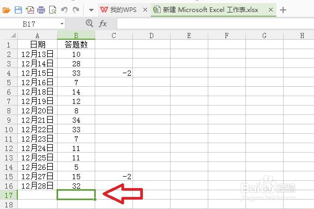Close the 我的WPS tab
Viewport: 314px width, 209px height.
[x=145, y=10]
